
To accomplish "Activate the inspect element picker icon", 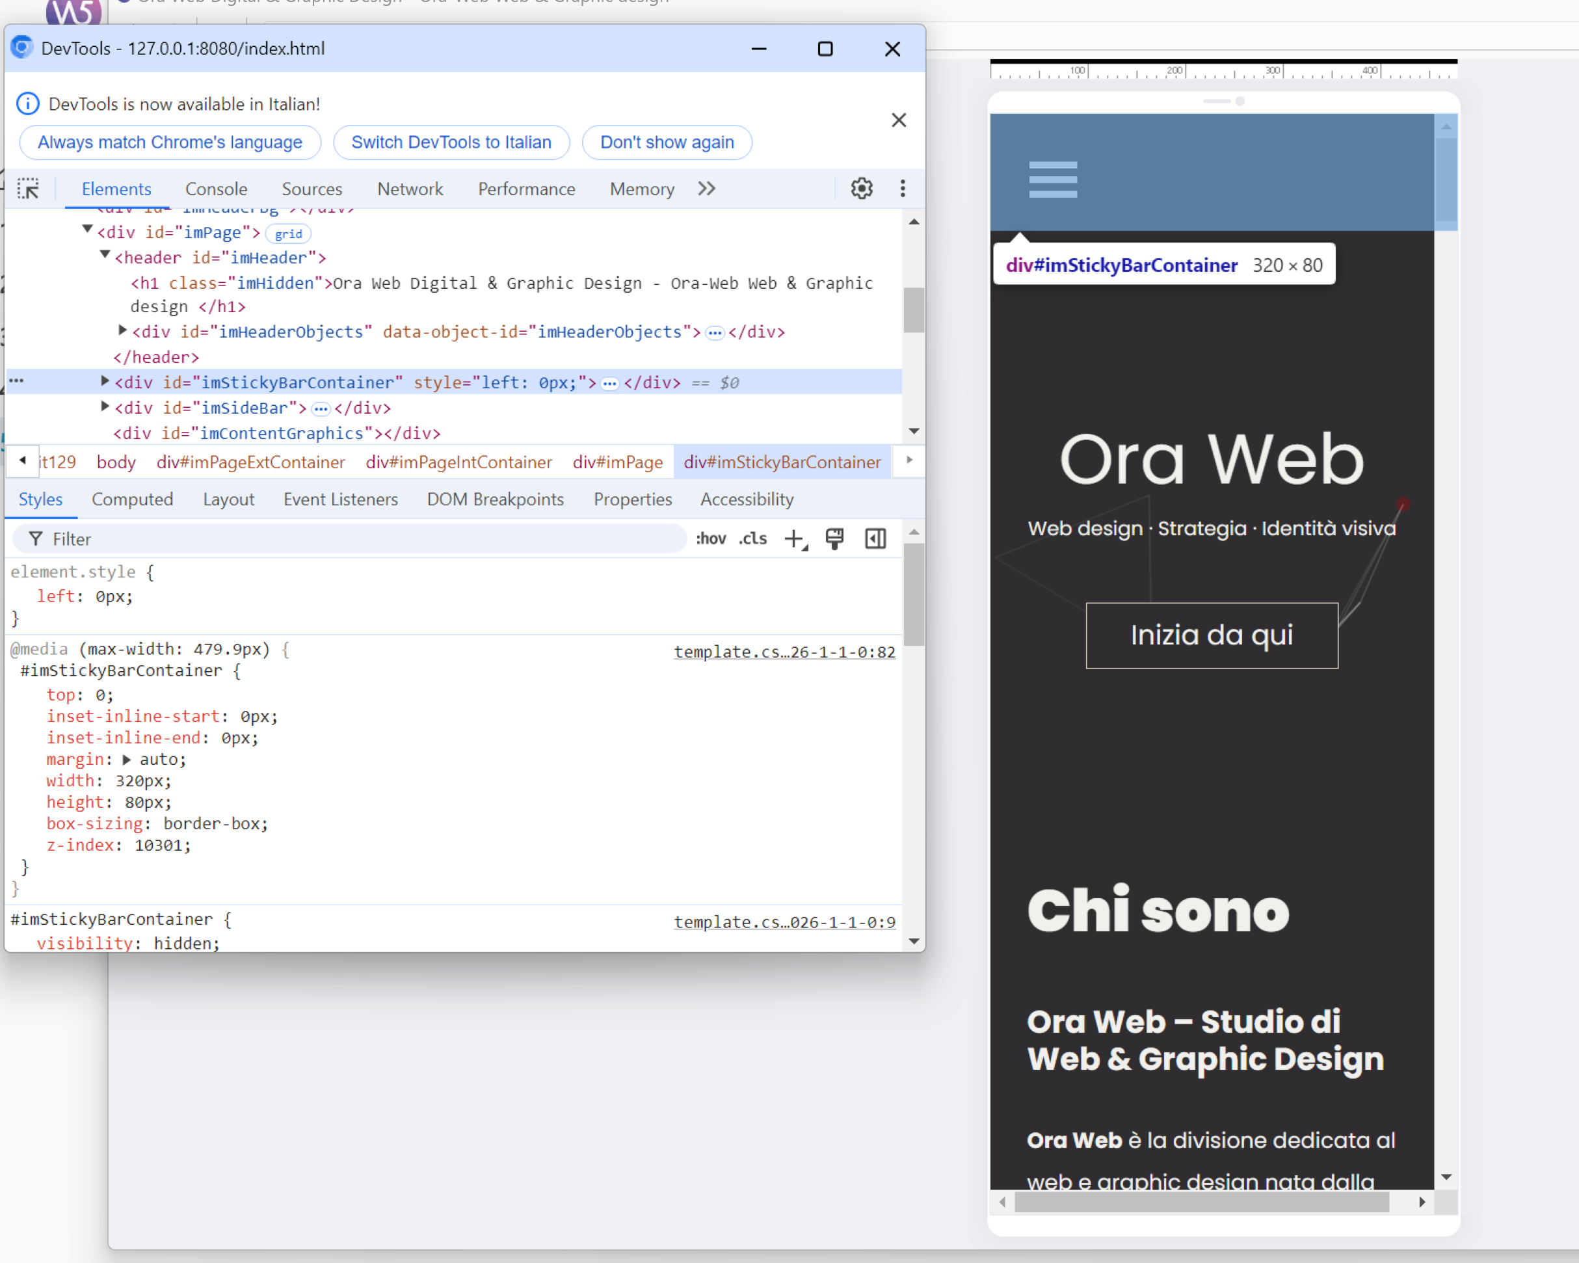I will click(28, 189).
